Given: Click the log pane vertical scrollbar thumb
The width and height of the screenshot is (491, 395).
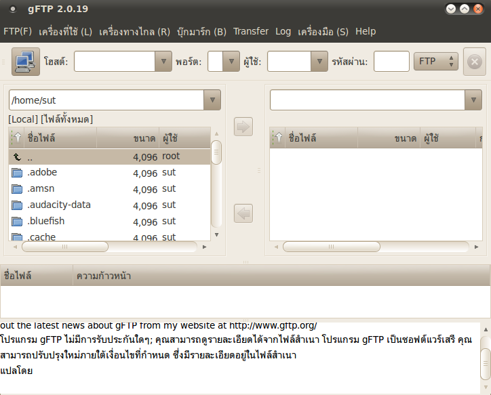Looking at the screenshot, I should (x=486, y=364).
